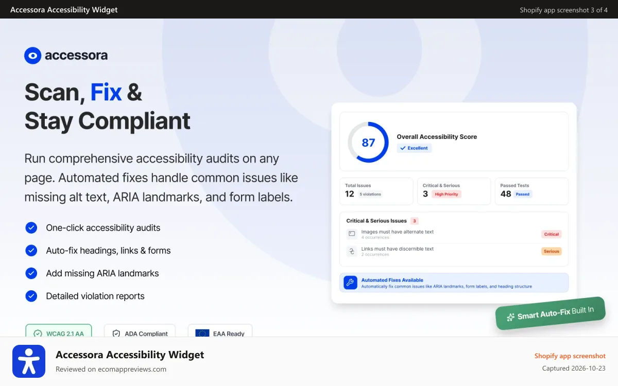Screen dimensions: 618x386
Task: Click the shield icon on ADA Compliant badge
Action: coord(116,334)
